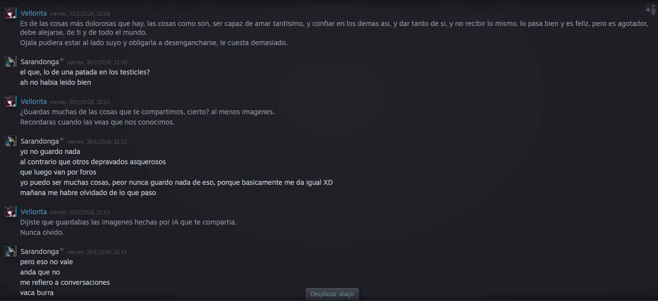Select the Vellorita name on the 21:10 message
Viewport: 658px width, 301px height.
click(x=34, y=101)
